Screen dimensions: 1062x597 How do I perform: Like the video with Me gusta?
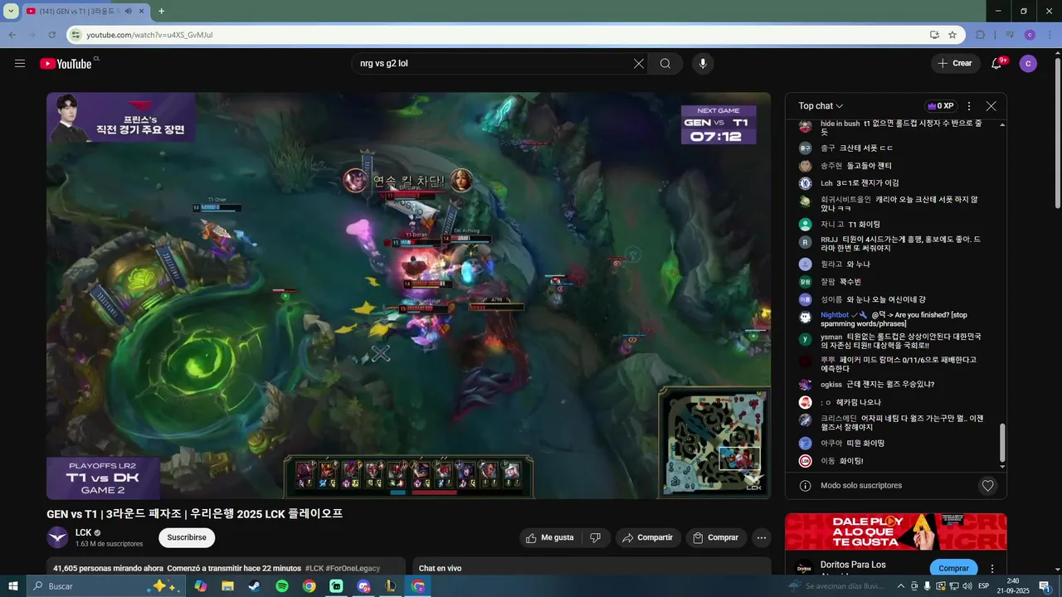coord(550,537)
